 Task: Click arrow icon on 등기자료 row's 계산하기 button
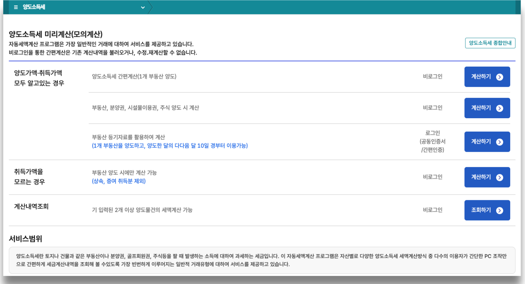[x=499, y=141]
